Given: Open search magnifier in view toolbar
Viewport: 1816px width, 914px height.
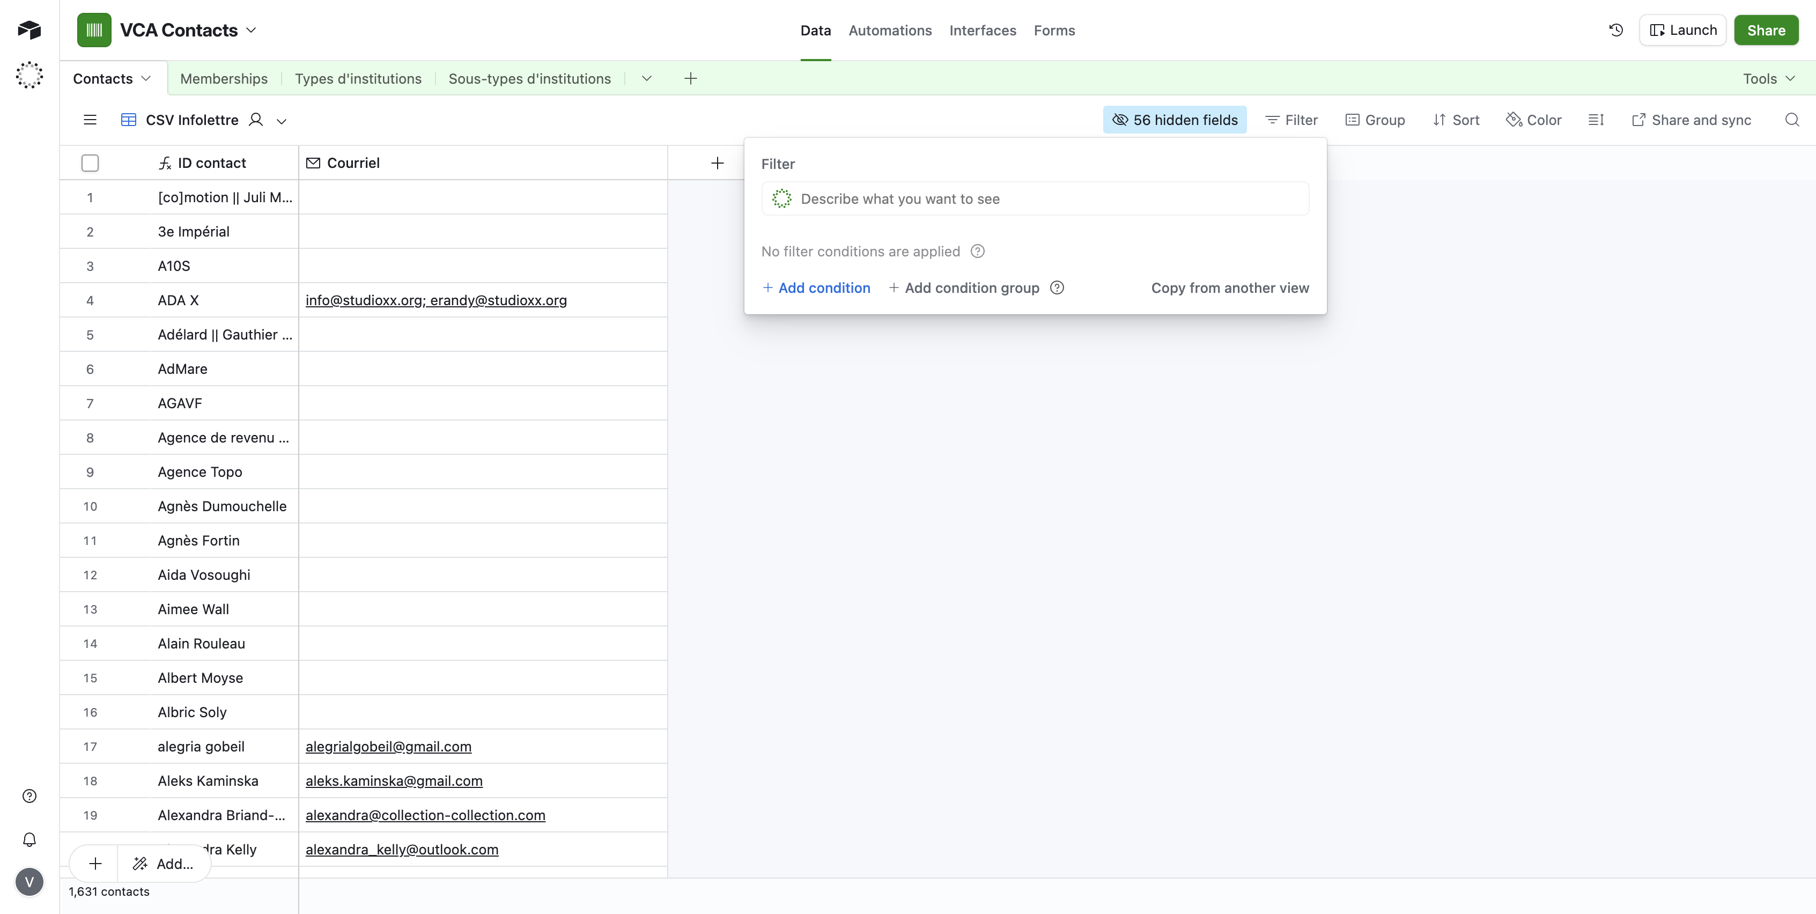Looking at the screenshot, I should click(1791, 120).
